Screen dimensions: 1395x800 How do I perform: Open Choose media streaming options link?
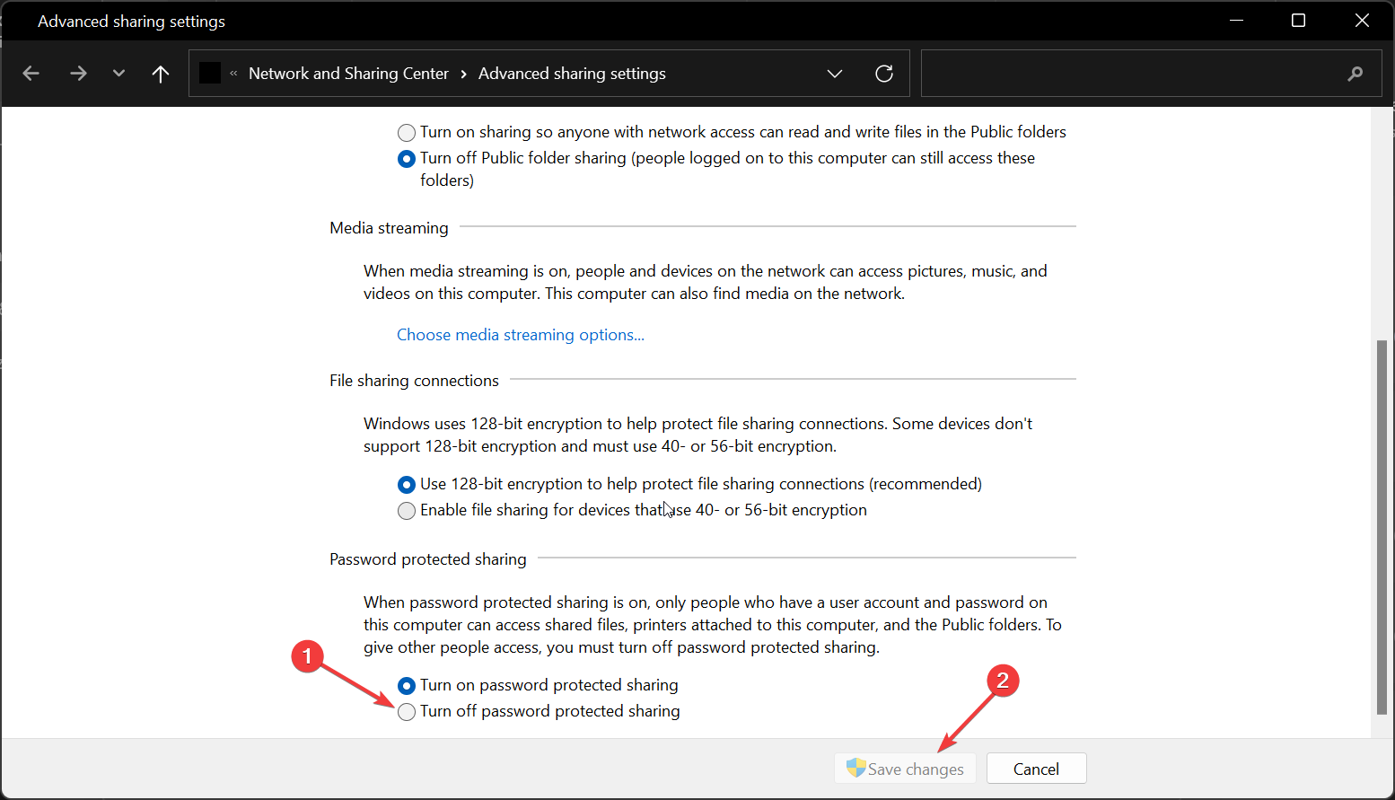pos(521,335)
